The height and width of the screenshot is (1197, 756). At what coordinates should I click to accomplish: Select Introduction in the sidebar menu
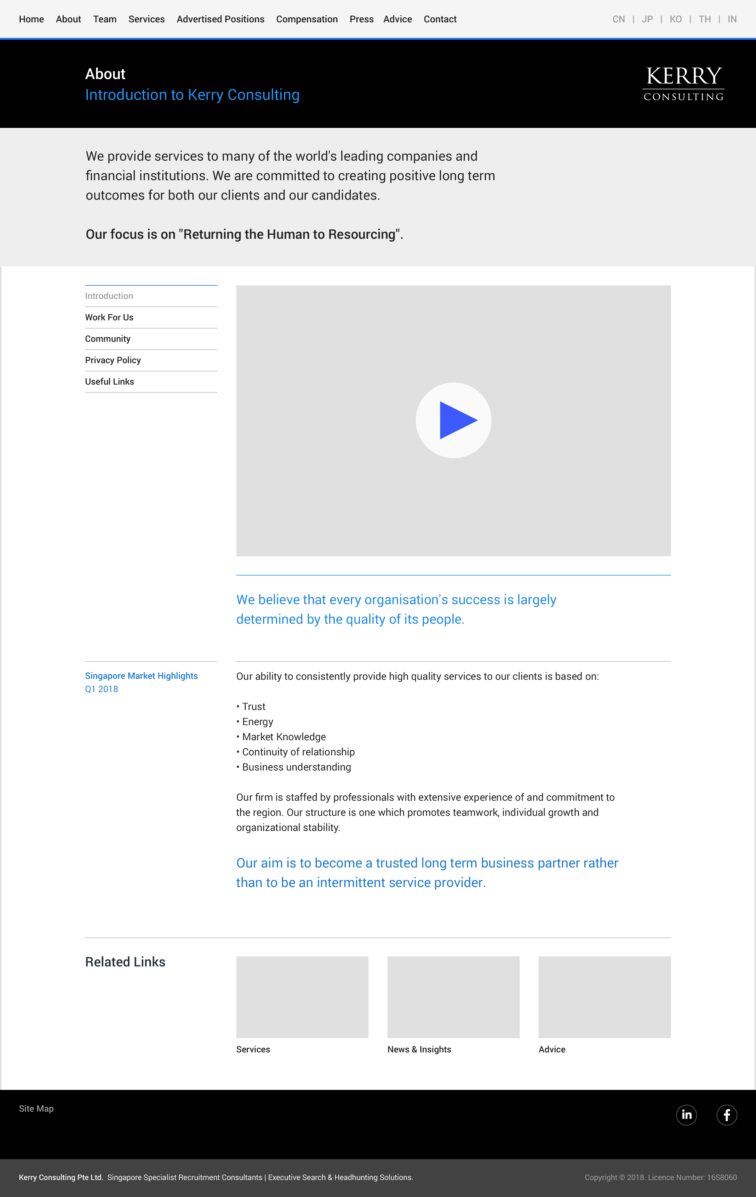(x=151, y=296)
